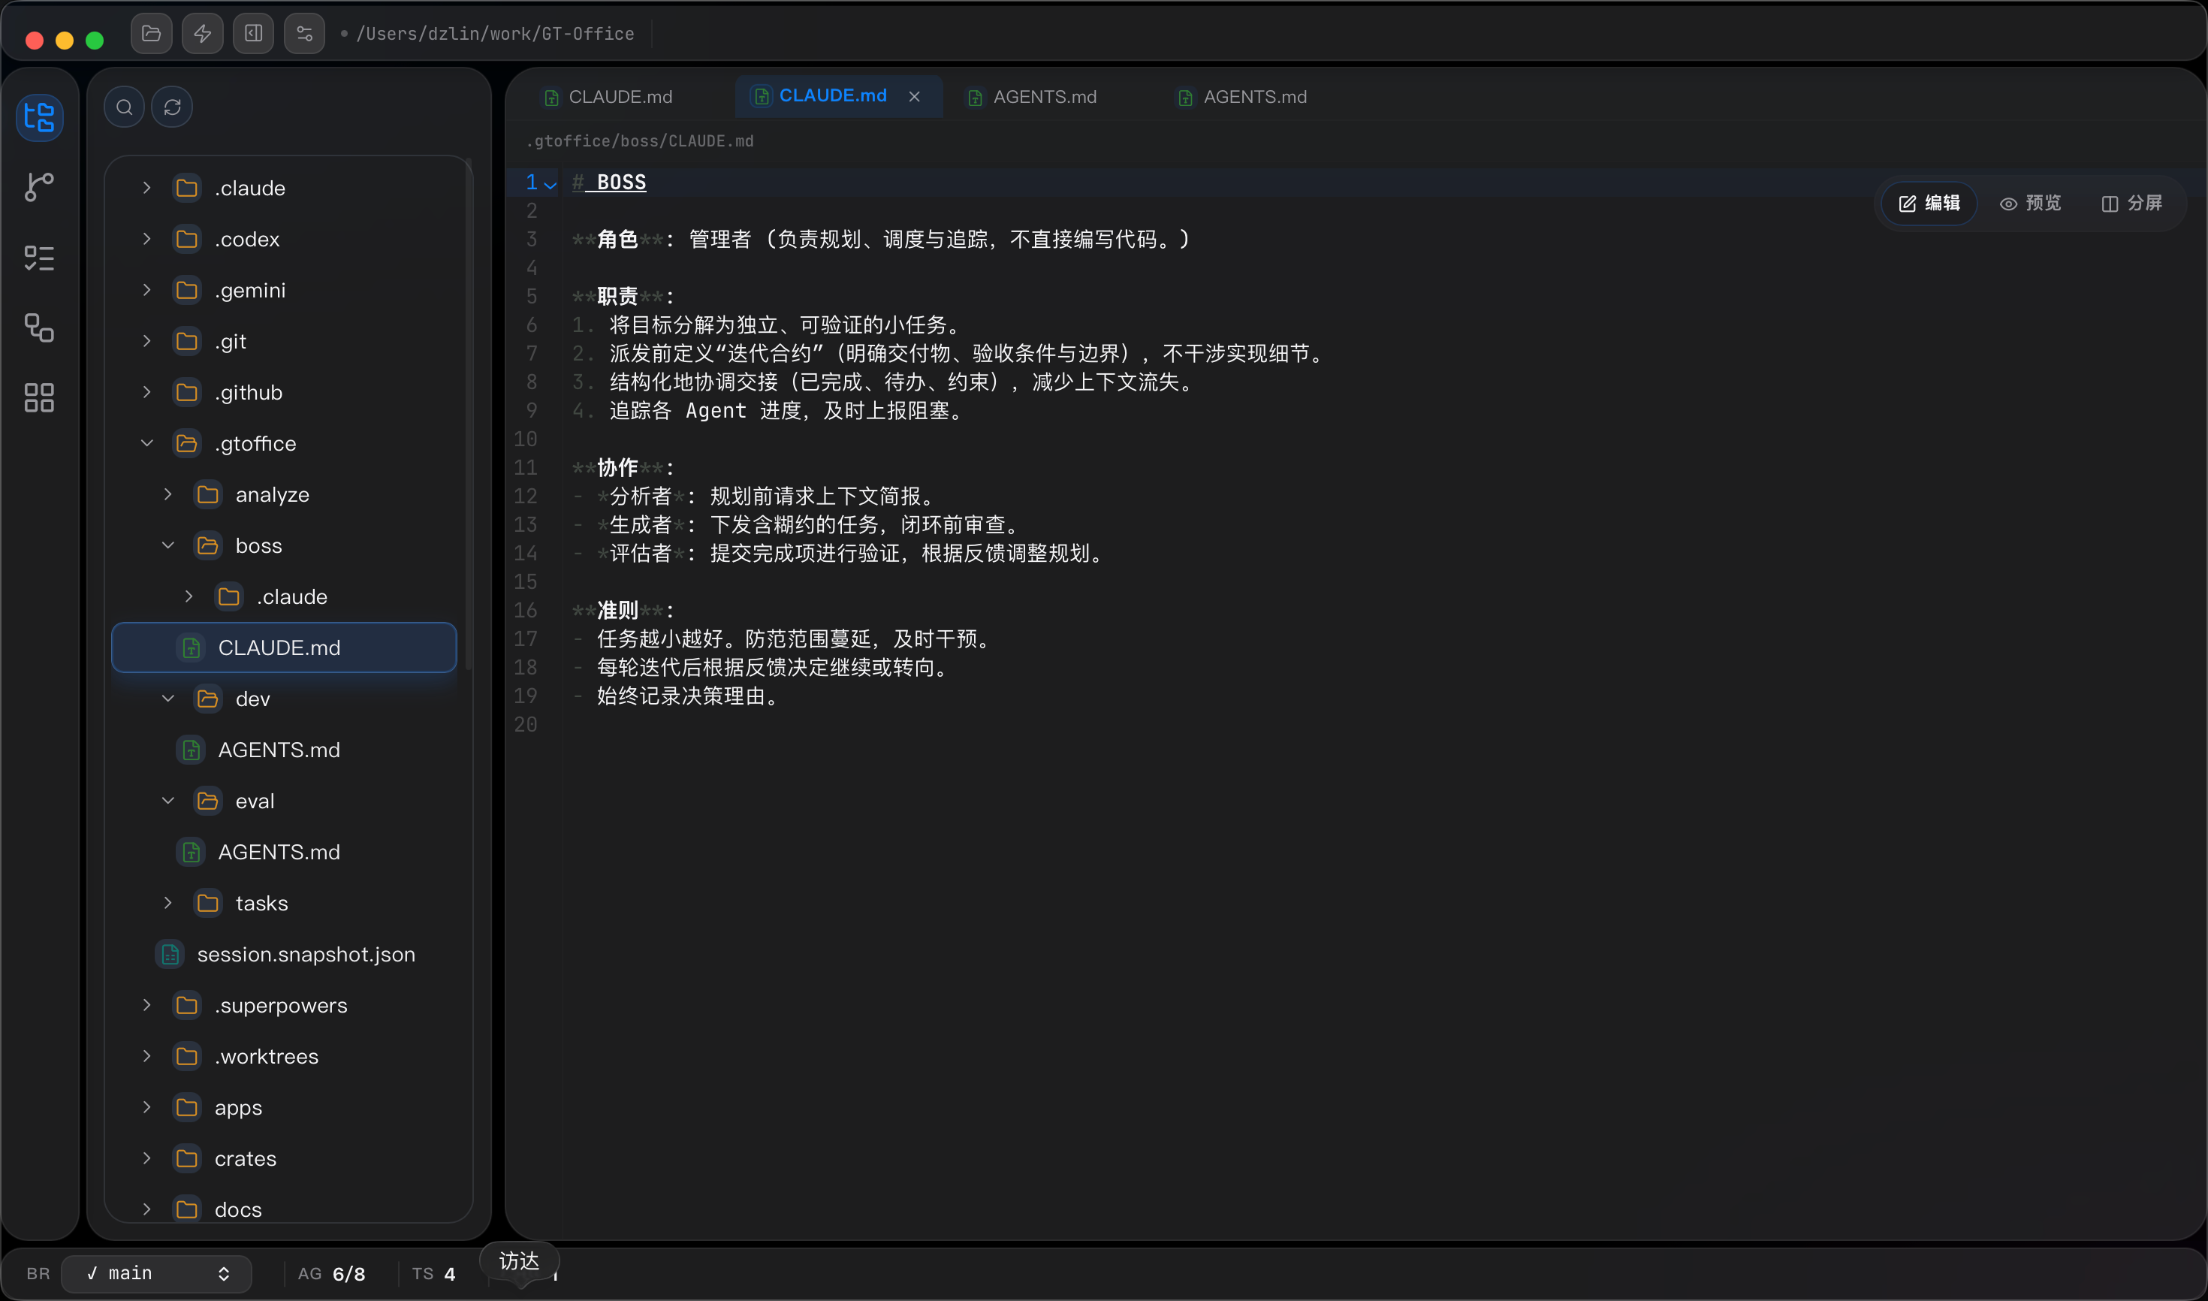The height and width of the screenshot is (1301, 2208).
Task: Collapse the .gtoffice folder
Action: [147, 444]
